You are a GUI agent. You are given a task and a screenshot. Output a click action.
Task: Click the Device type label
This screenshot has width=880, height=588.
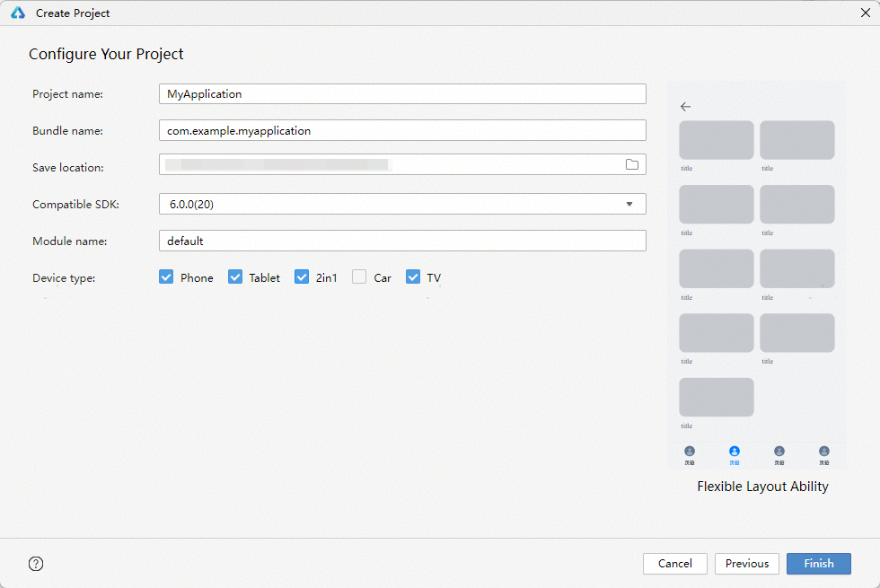pyautogui.click(x=64, y=278)
